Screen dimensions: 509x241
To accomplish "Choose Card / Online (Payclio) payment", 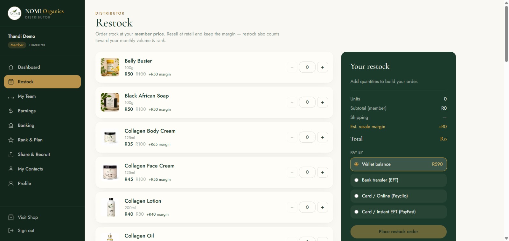I will (398, 196).
